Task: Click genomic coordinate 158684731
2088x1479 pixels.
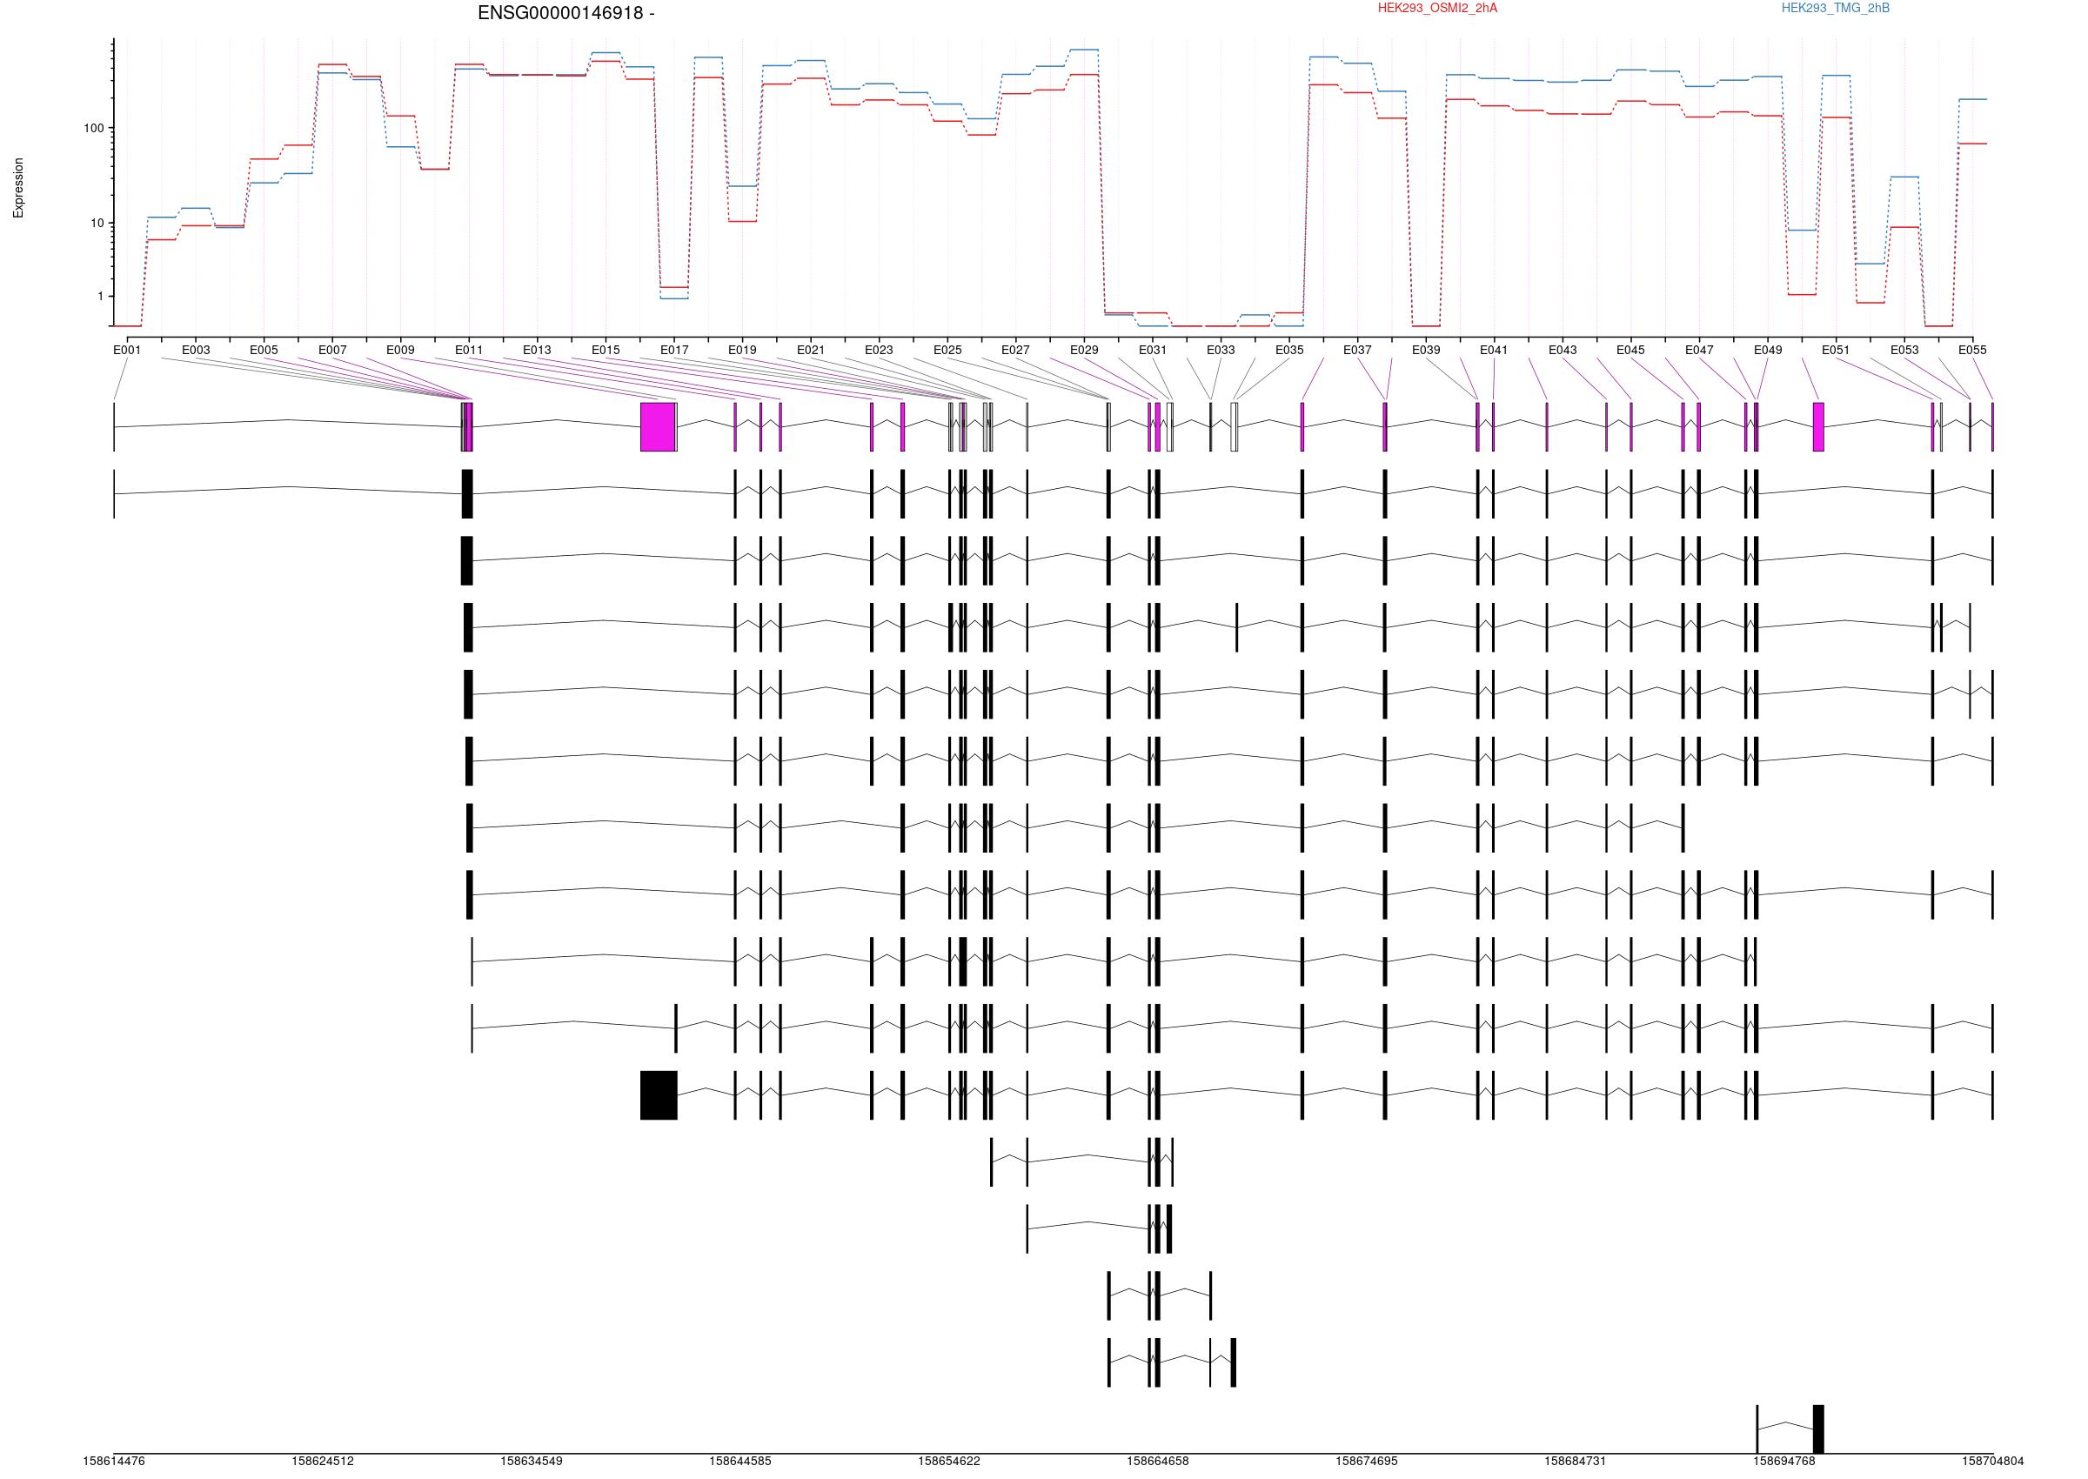Action: pyautogui.click(x=1576, y=1461)
